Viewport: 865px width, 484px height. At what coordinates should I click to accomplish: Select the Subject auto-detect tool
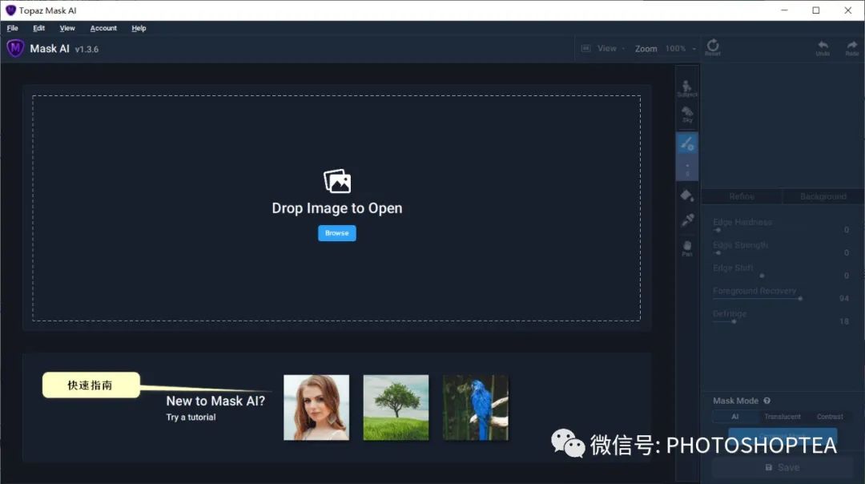pyautogui.click(x=687, y=88)
